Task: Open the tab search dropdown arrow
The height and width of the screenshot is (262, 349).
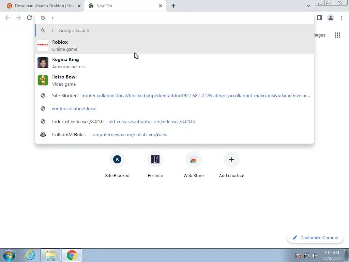Action: pyautogui.click(x=308, y=6)
